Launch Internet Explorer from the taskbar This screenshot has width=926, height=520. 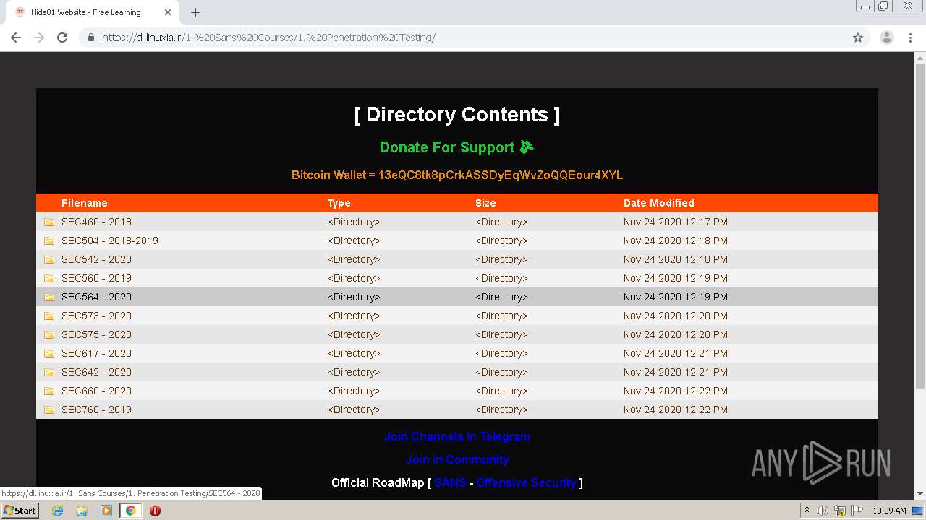point(57,511)
